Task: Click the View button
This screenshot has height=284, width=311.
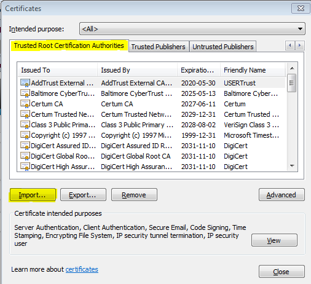Action: coord(274,240)
